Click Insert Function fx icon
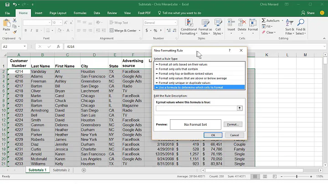The image size is (328, 184). click(x=58, y=46)
